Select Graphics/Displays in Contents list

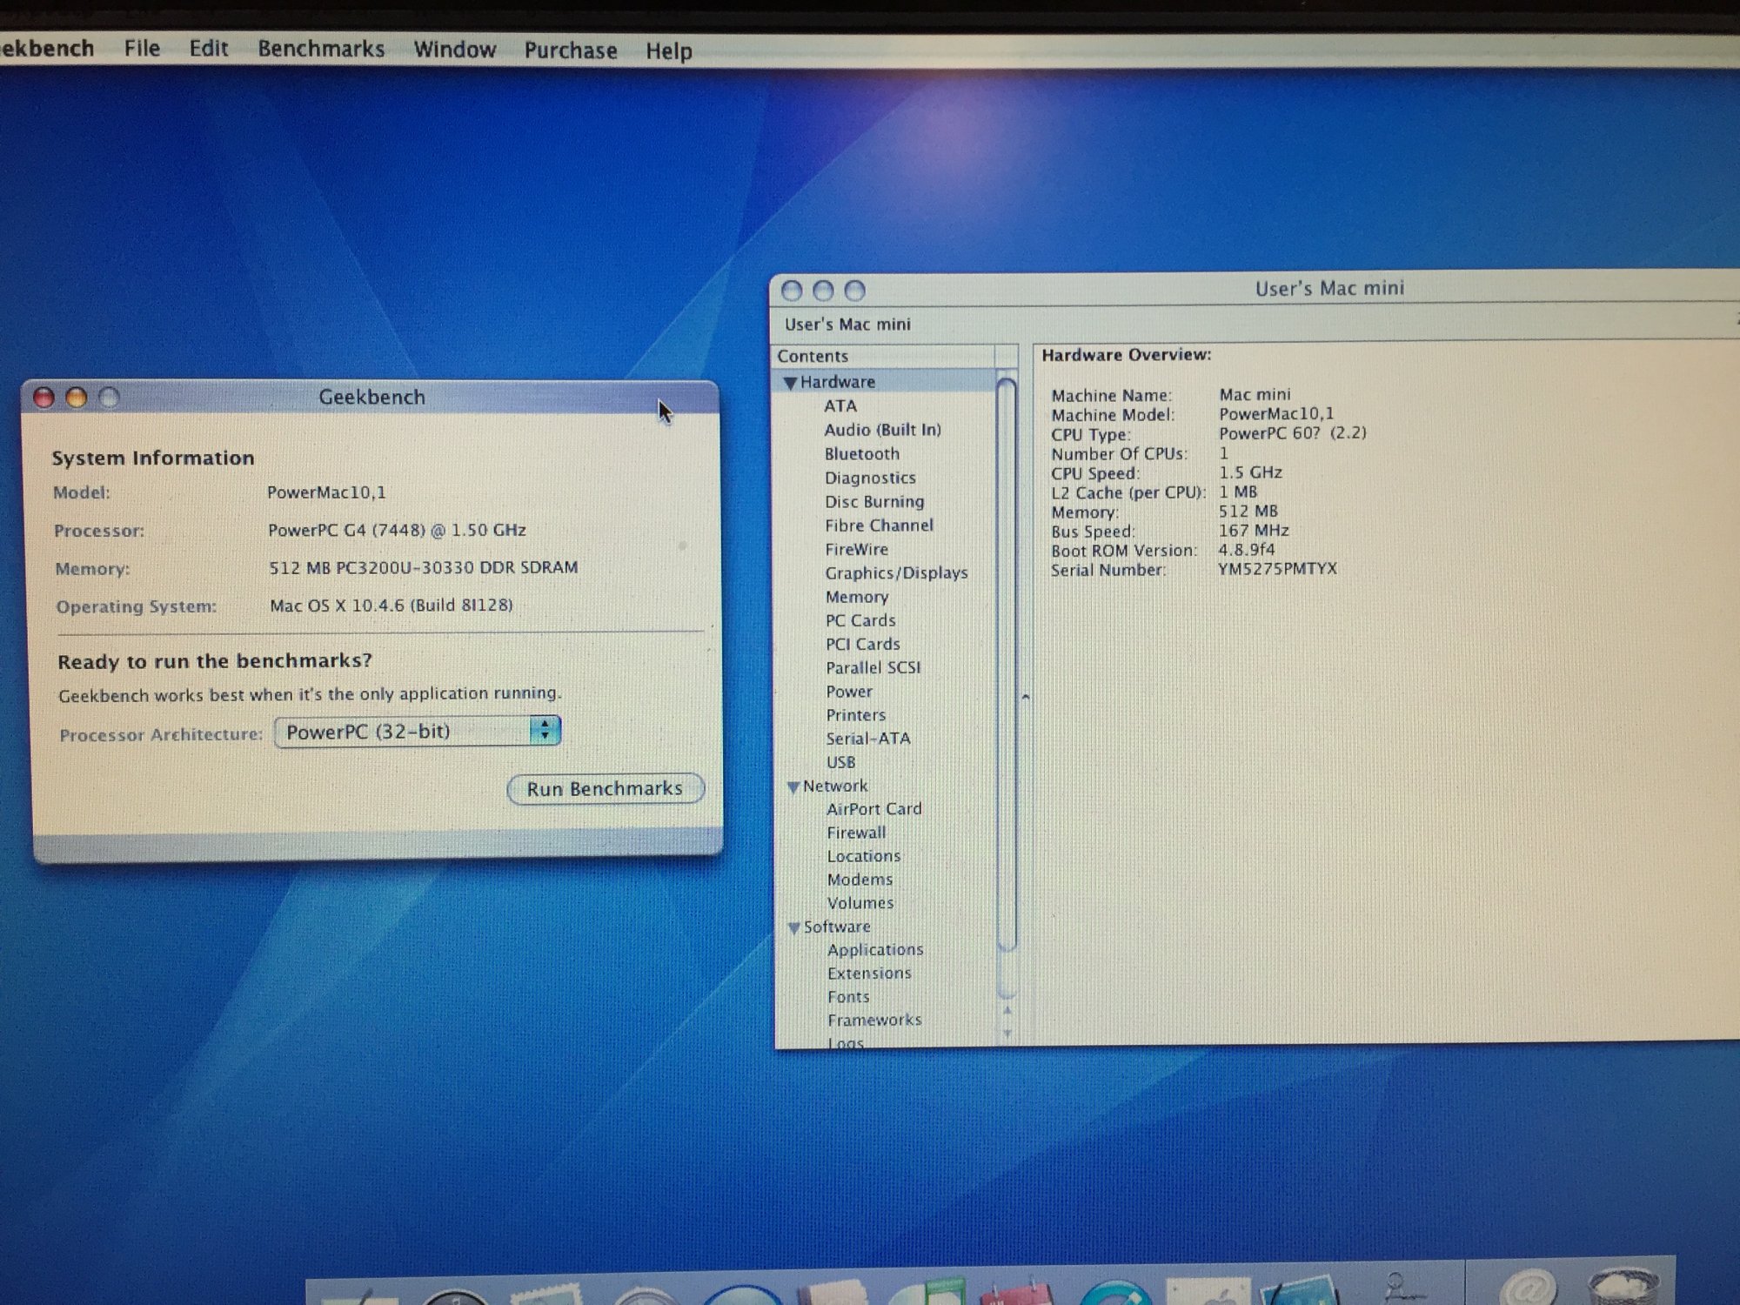(896, 573)
